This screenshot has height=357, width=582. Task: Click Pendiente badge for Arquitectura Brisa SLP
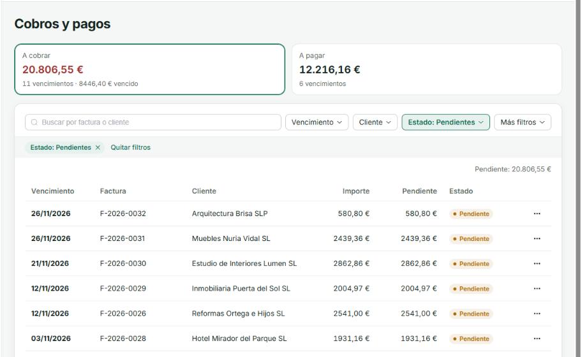click(x=471, y=214)
